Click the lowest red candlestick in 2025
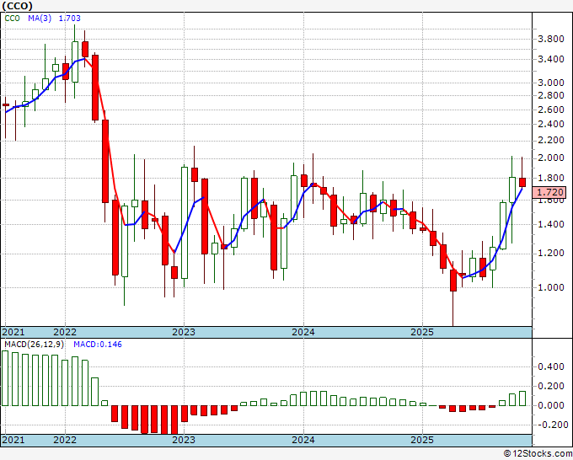The height and width of the screenshot is (460, 573). 453,281
